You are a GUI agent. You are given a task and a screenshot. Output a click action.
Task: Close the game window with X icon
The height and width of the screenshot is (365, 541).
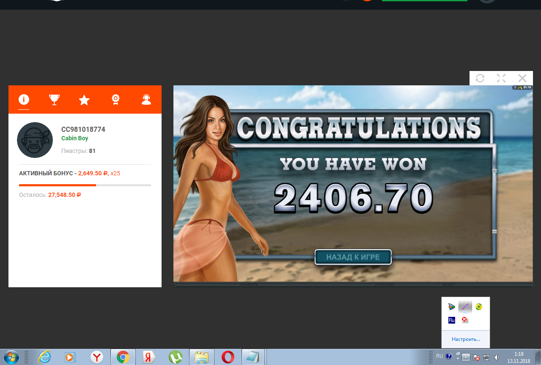click(x=522, y=78)
